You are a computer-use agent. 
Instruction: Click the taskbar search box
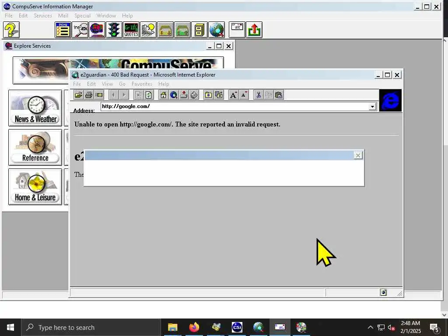(x=91, y=327)
